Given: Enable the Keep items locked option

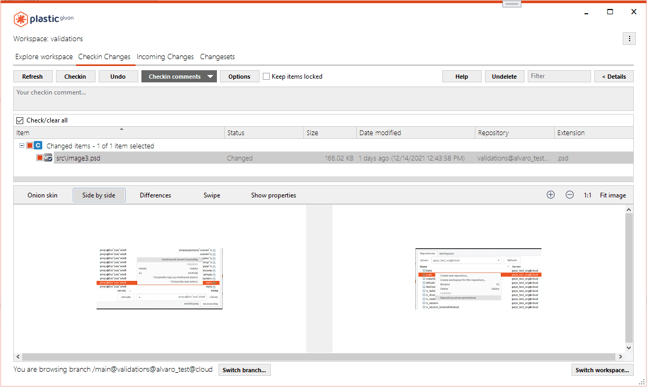Looking at the screenshot, I should coord(266,76).
